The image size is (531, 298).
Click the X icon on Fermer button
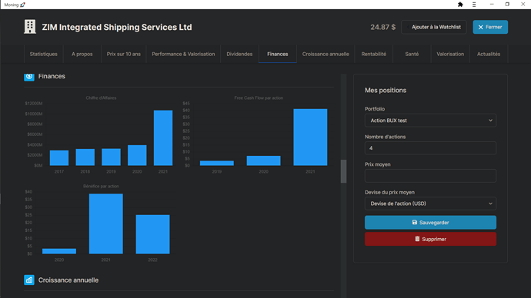(x=480, y=27)
